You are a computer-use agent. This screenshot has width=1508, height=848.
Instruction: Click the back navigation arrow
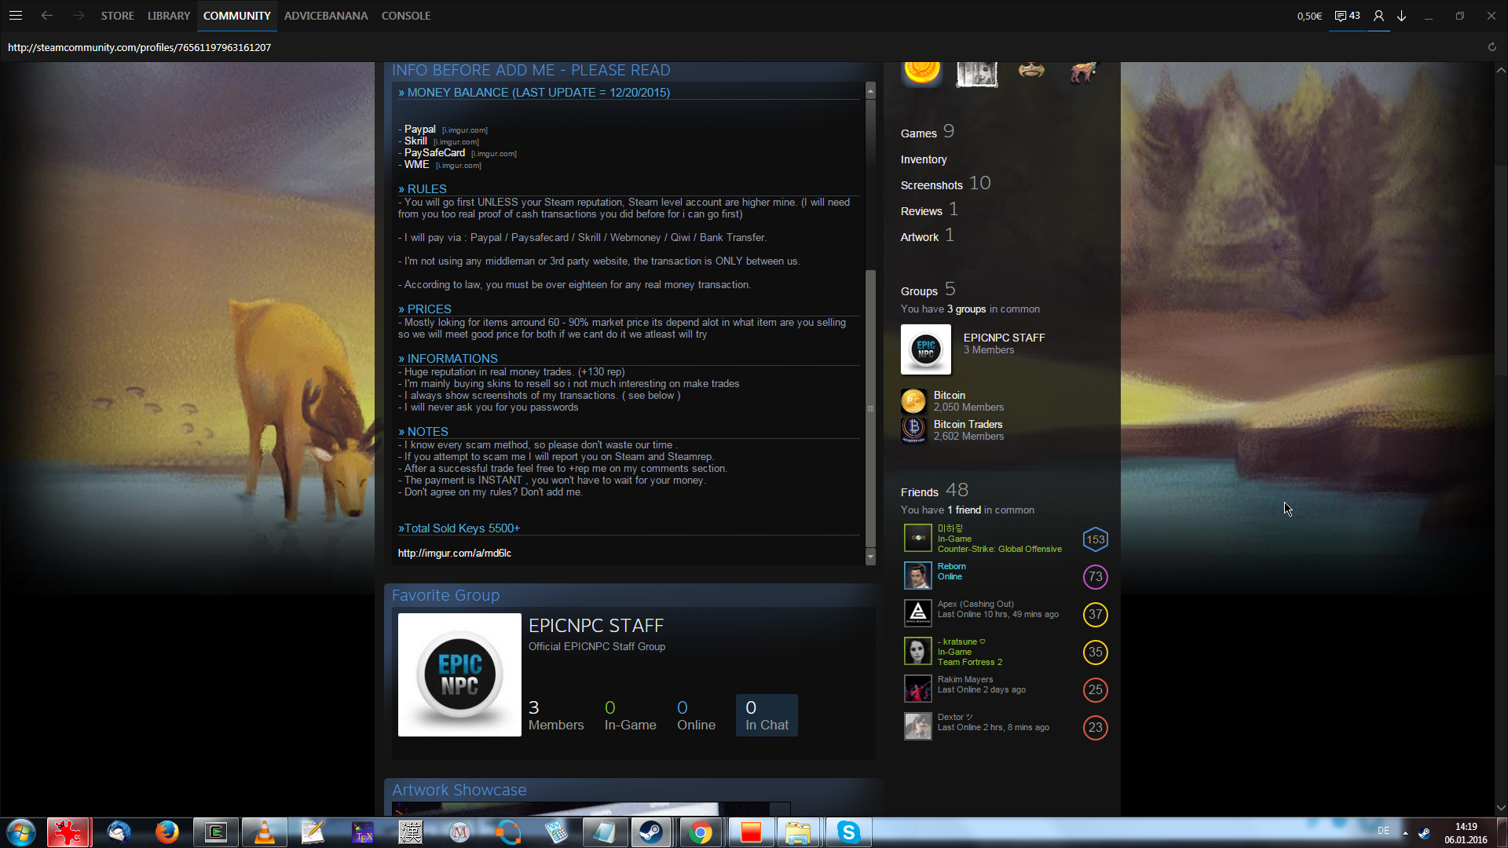coord(47,16)
